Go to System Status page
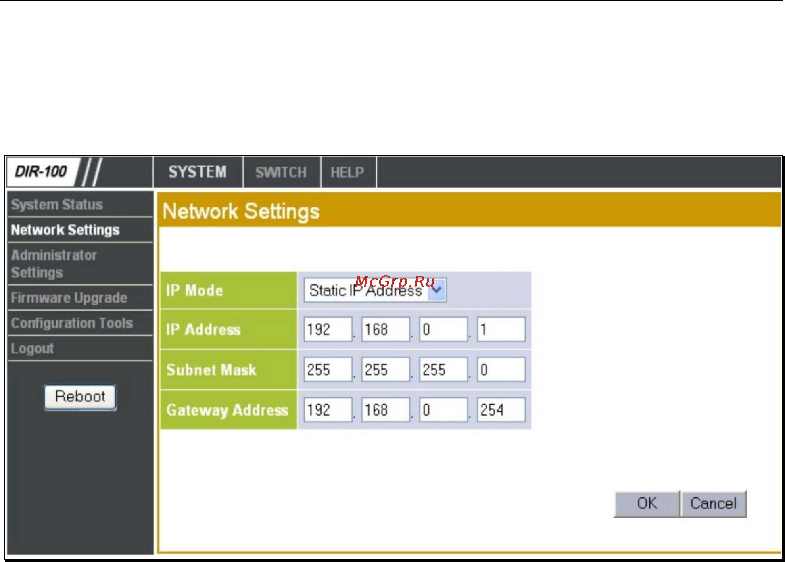The width and height of the screenshot is (785, 562). coord(57,205)
